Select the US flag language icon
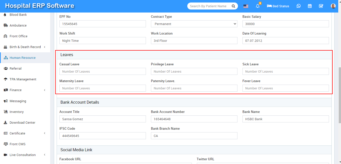The width and height of the screenshot is (341, 164). click(x=246, y=6)
